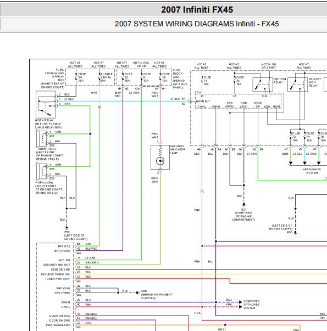Click the "PNK/BLK" wire label at pin 12
This screenshot has width=327, height=331.
point(91,314)
